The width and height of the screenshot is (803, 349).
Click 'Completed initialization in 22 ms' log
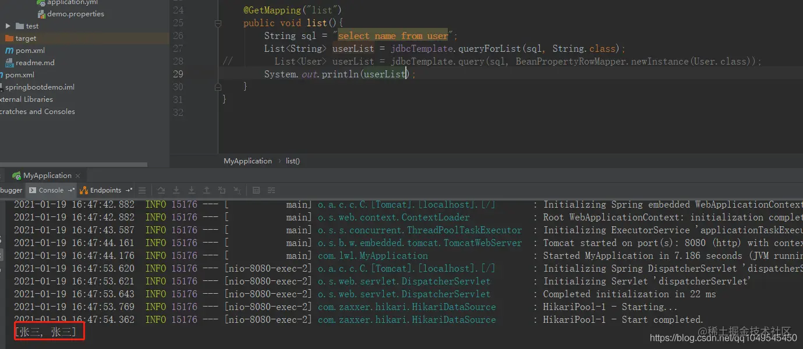tap(629, 294)
